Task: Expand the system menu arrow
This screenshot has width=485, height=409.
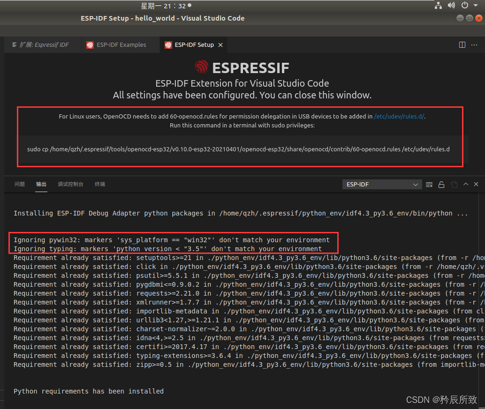Action: click(x=476, y=5)
